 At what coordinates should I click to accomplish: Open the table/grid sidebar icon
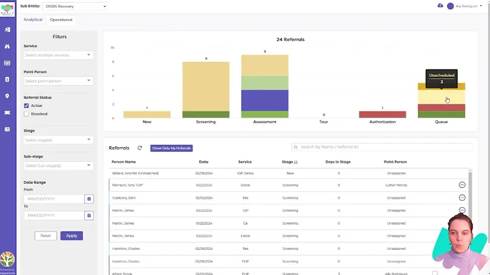tap(7, 129)
